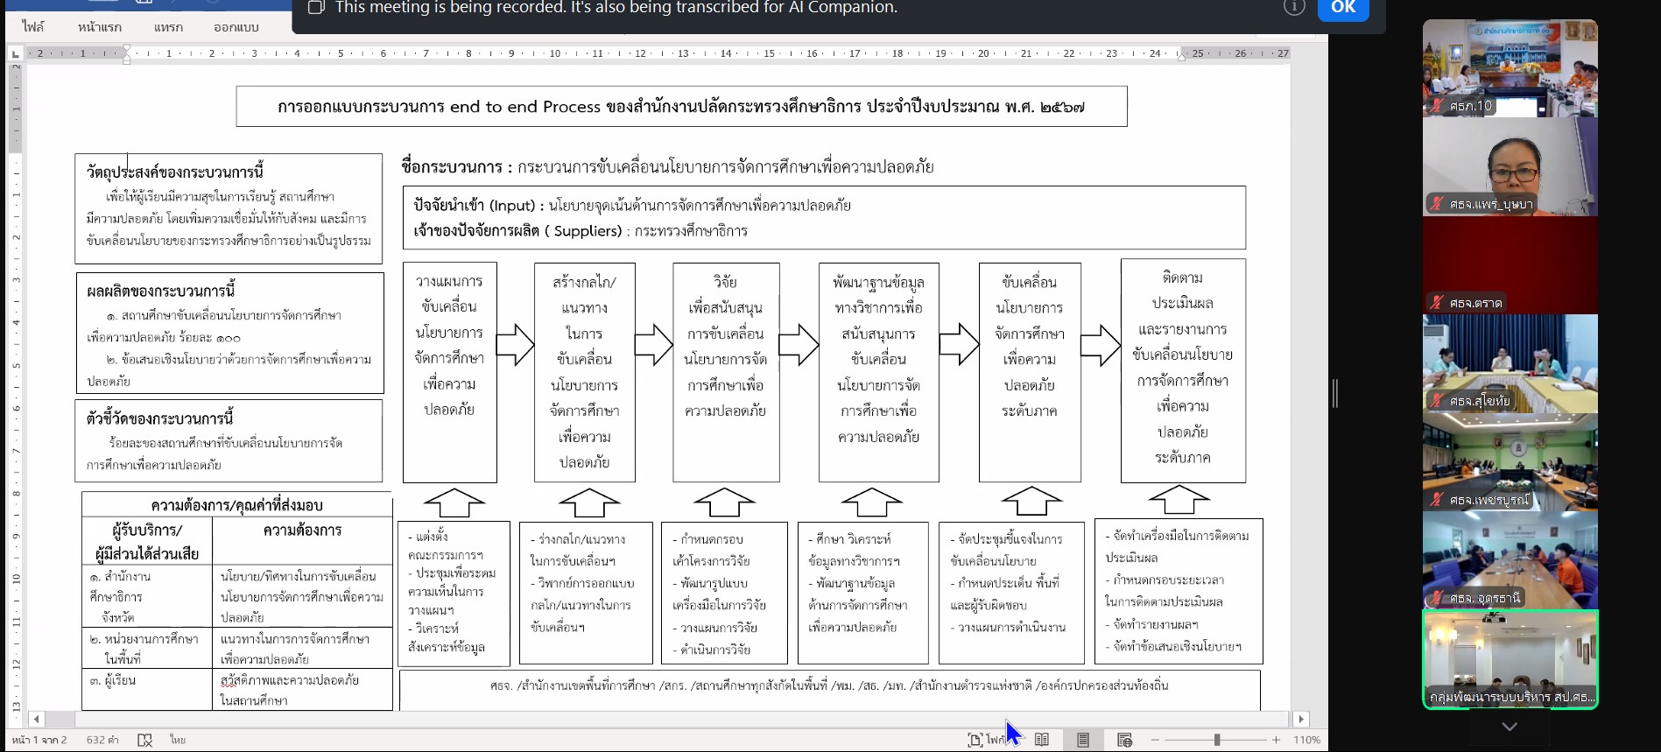Expand more participants with the down chevron
The height and width of the screenshot is (752, 1661).
(1510, 727)
